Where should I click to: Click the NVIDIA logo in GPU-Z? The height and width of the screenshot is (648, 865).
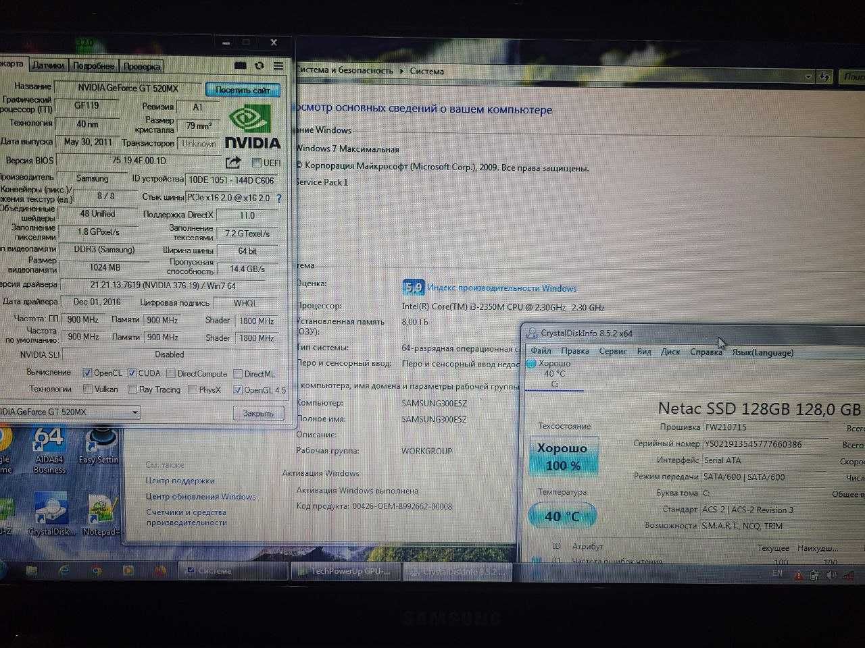click(252, 128)
